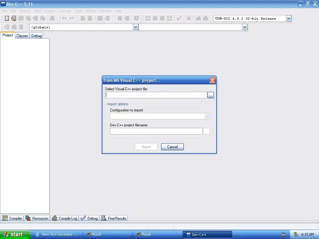The image size is (319, 239).
Task: Browse for Dev-C++ project filename
Action: (x=206, y=131)
